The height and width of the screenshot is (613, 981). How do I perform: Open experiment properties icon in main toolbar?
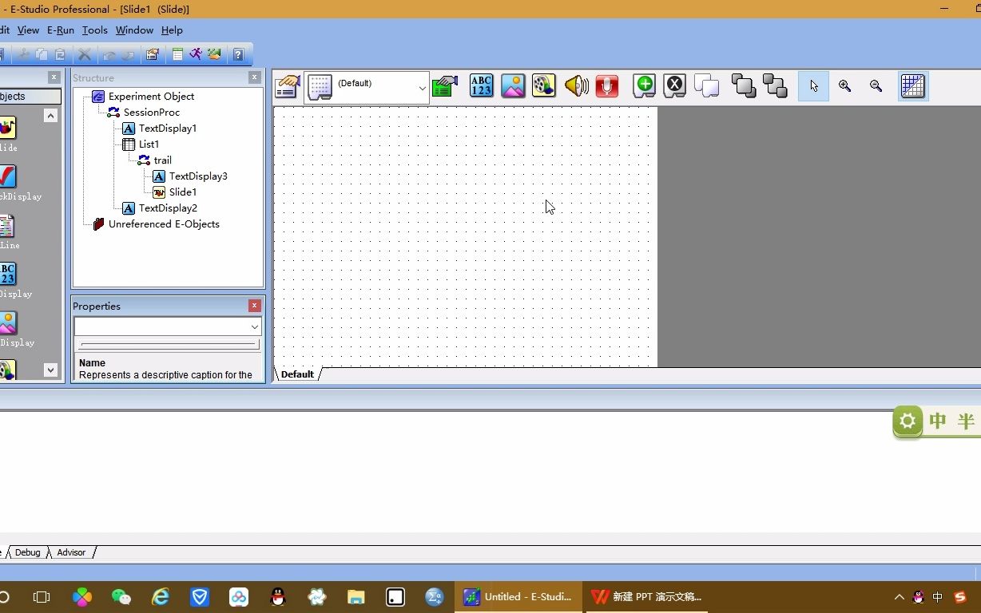tap(153, 54)
